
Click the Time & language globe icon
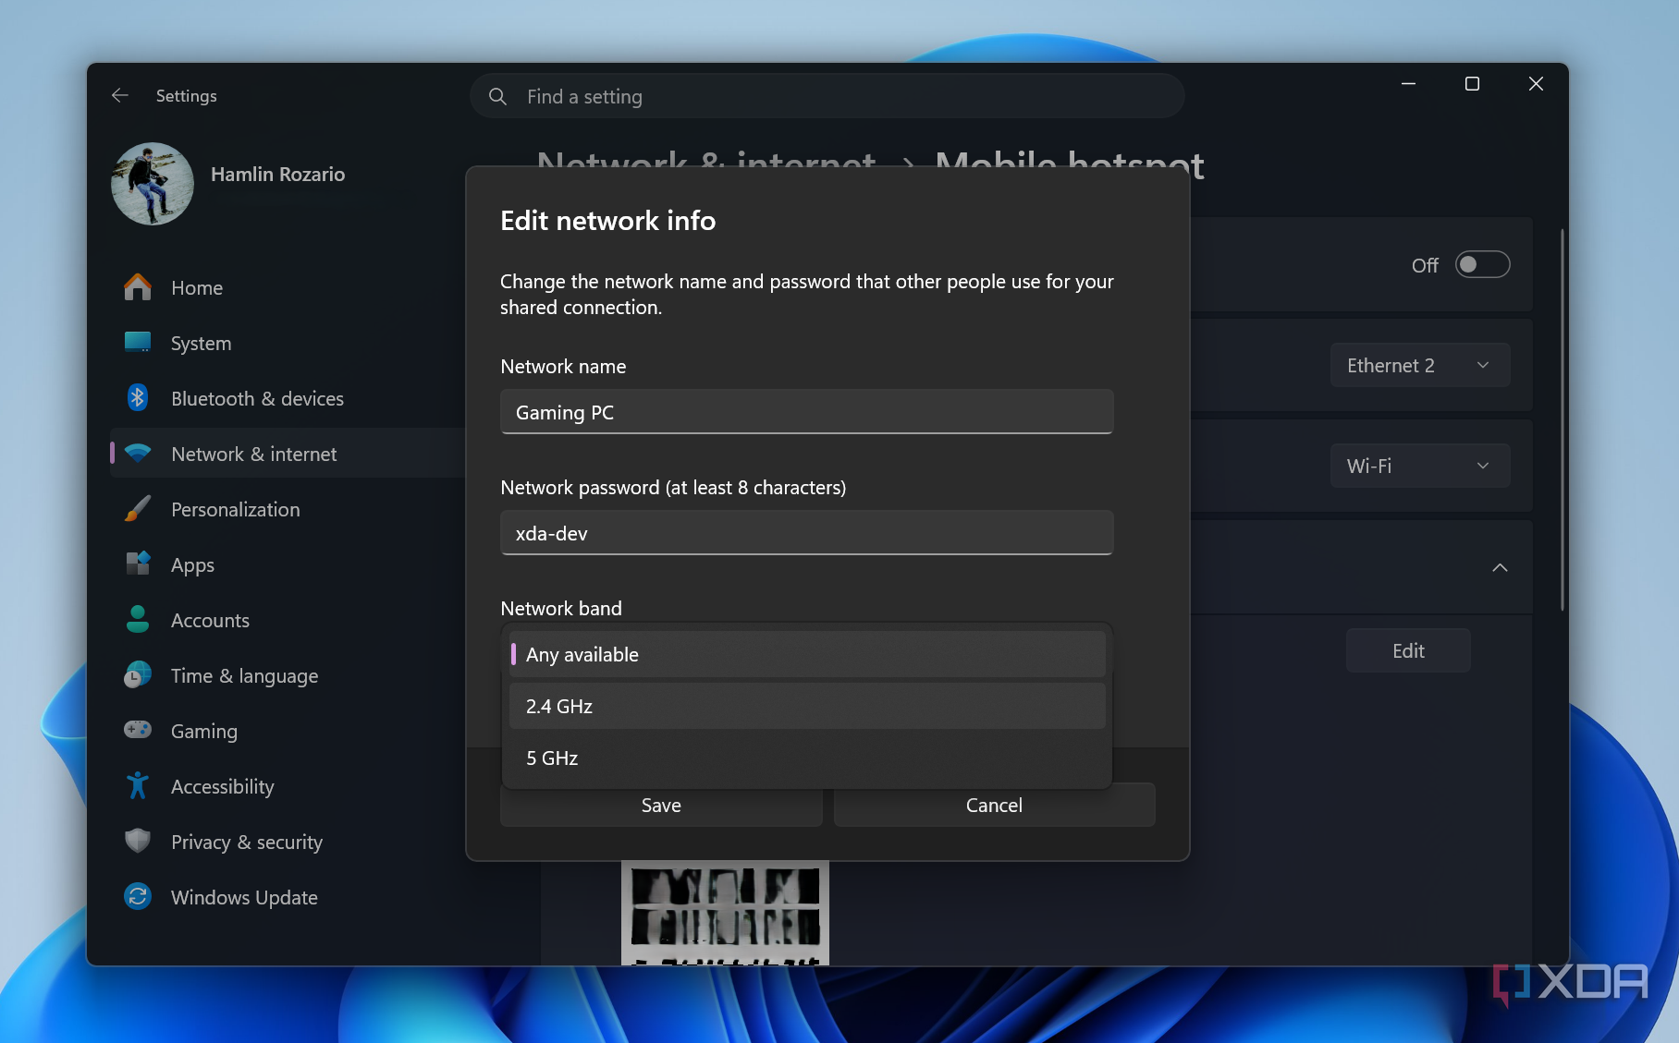[x=138, y=675]
